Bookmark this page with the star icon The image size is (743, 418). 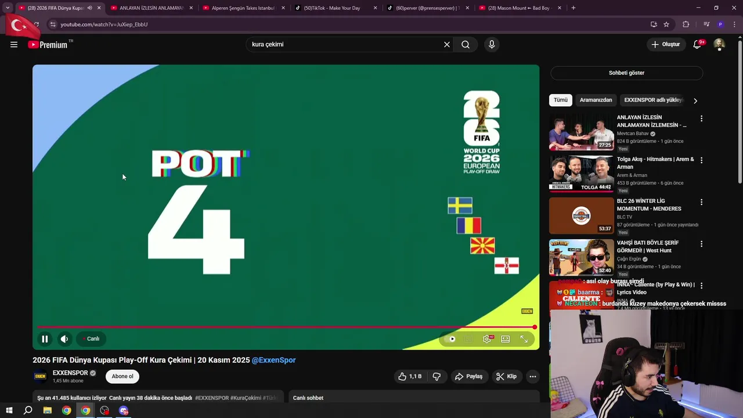point(666,24)
